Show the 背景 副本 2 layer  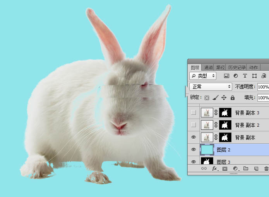click(x=194, y=125)
